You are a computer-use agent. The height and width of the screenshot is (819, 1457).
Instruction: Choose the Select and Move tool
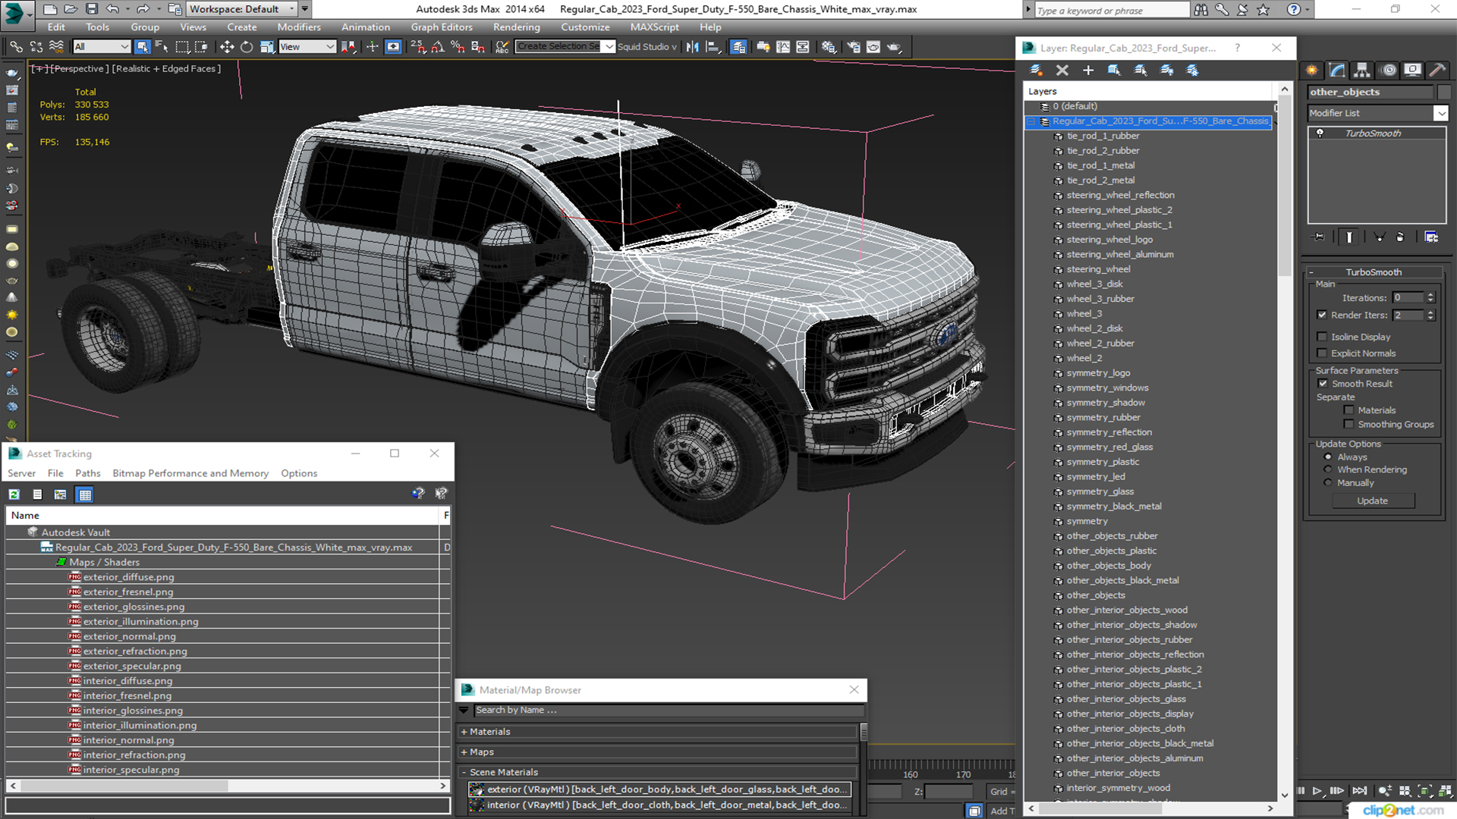pos(226,47)
